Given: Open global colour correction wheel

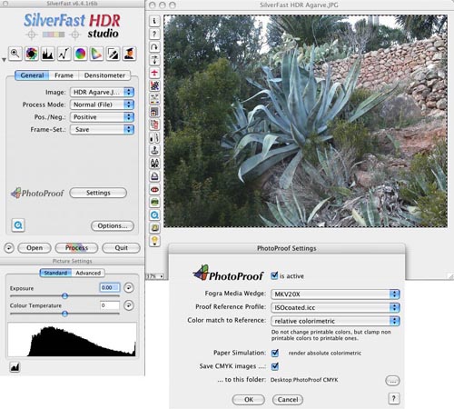Looking at the screenshot, I should (80, 54).
